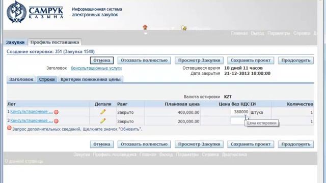Open the Профиль поставщика tab

click(x=55, y=42)
